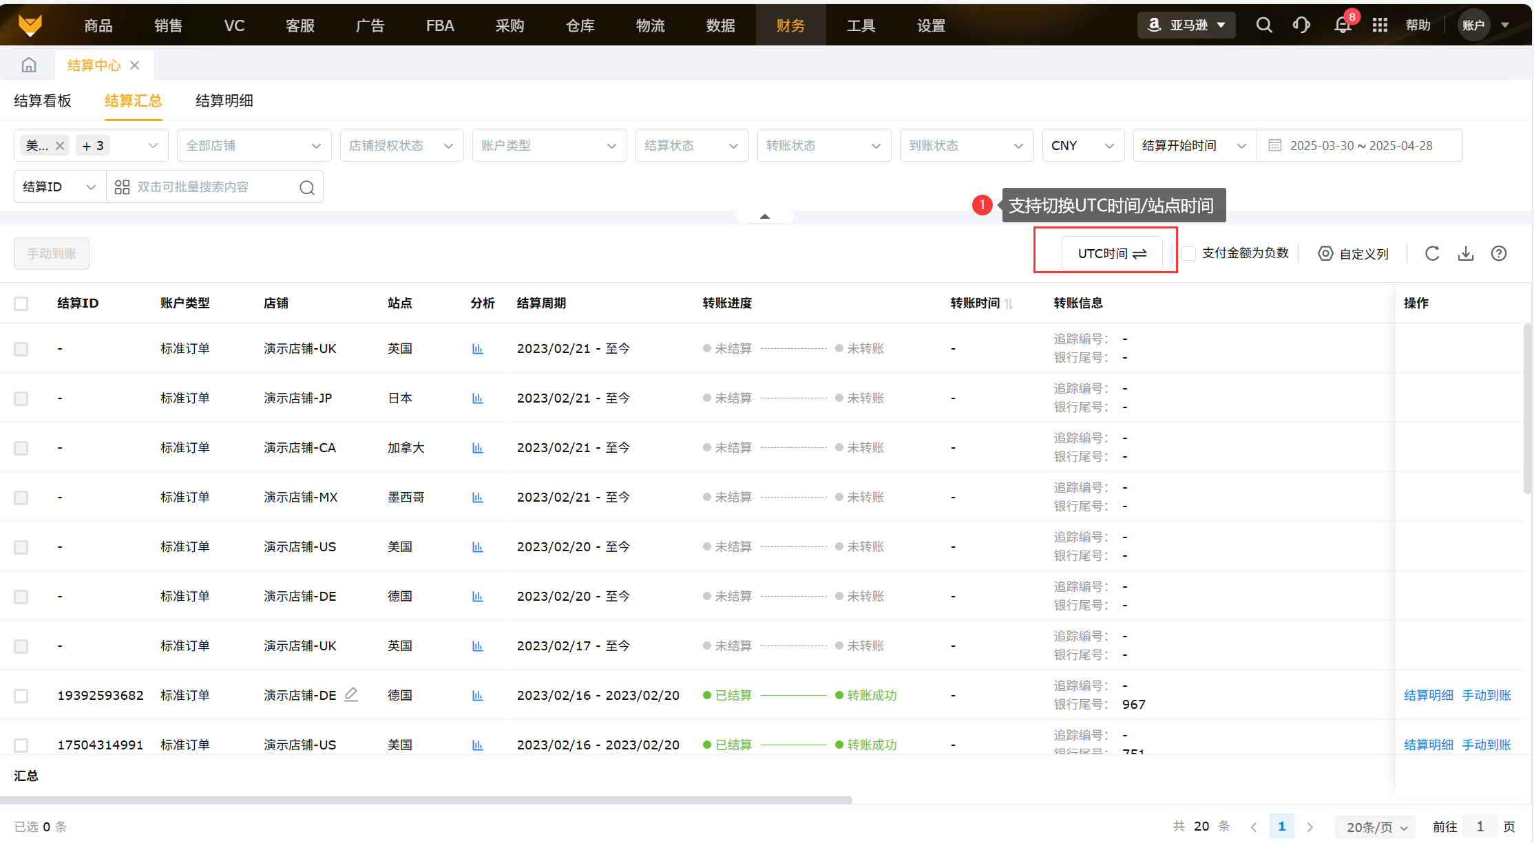
Task: Select checkbox for settlement 19392593682
Action: click(x=21, y=696)
